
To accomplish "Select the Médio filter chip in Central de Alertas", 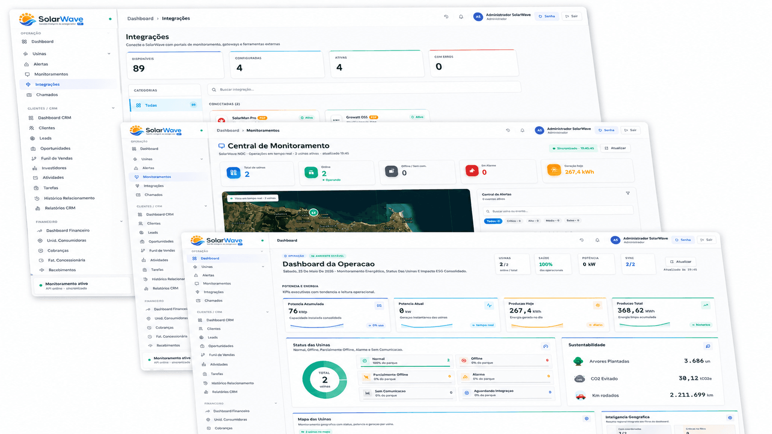I will pos(552,220).
